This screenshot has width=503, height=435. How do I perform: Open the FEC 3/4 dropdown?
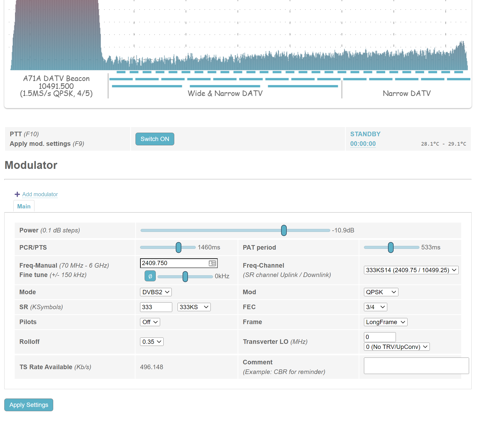click(375, 307)
